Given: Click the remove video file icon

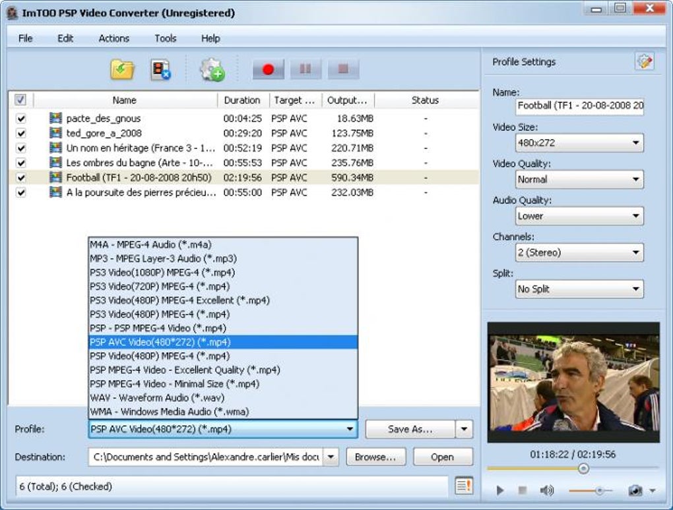Looking at the screenshot, I should [x=161, y=69].
